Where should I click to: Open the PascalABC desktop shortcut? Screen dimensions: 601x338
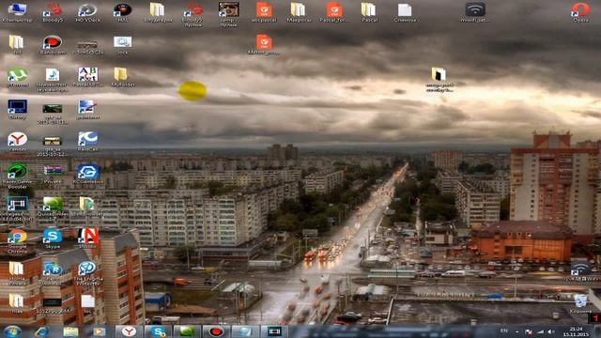pos(87,77)
